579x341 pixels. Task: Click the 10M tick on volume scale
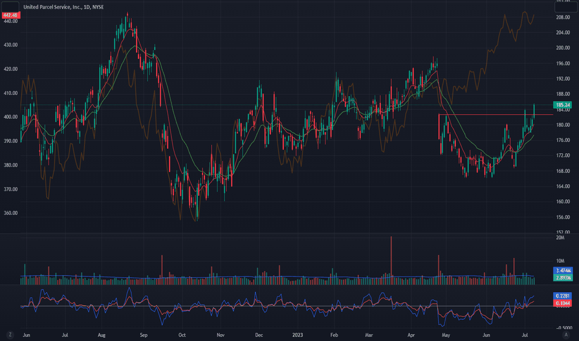tap(560, 261)
